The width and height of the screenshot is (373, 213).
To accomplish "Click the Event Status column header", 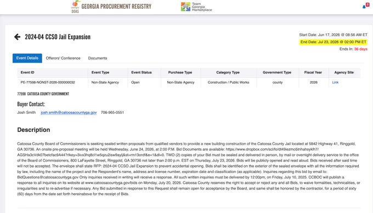I will tap(142, 72).
